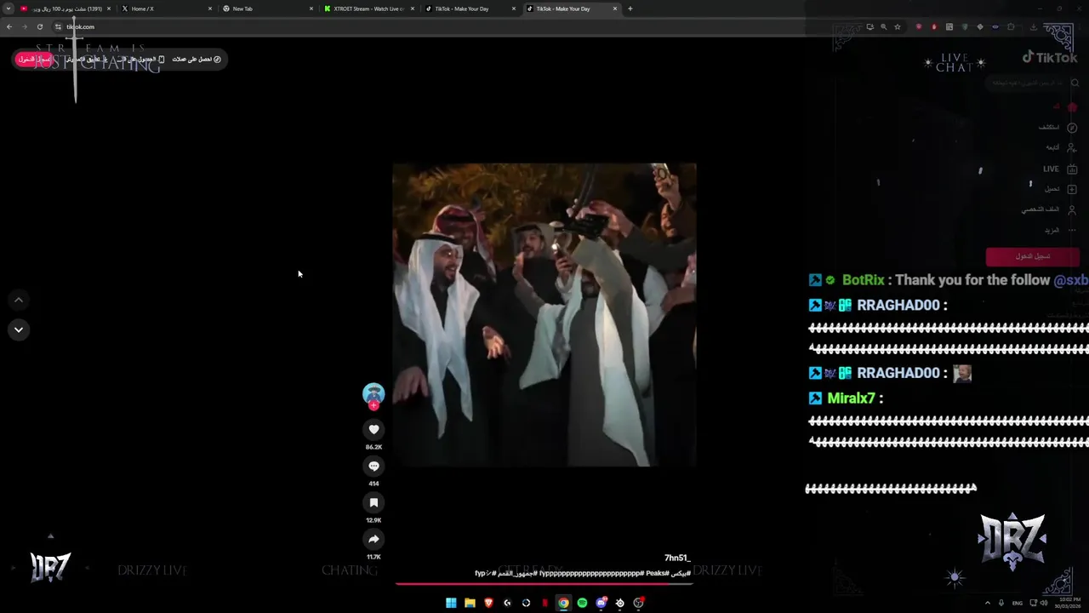Open Chrome downloads icon
This screenshot has height=613, width=1089.
(1033, 26)
